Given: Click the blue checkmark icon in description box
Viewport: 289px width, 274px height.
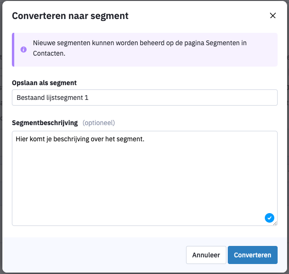Looking at the screenshot, I should tap(269, 218).
